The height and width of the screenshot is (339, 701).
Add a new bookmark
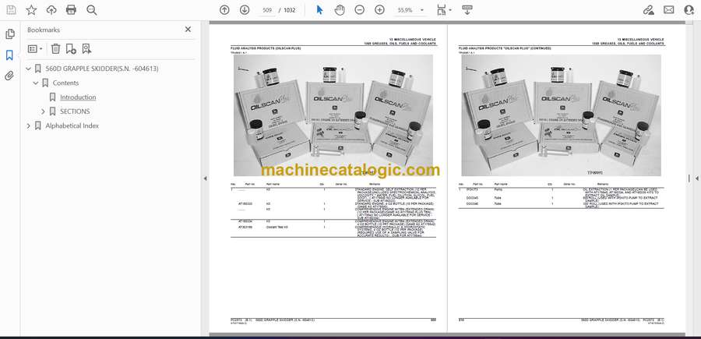71,49
